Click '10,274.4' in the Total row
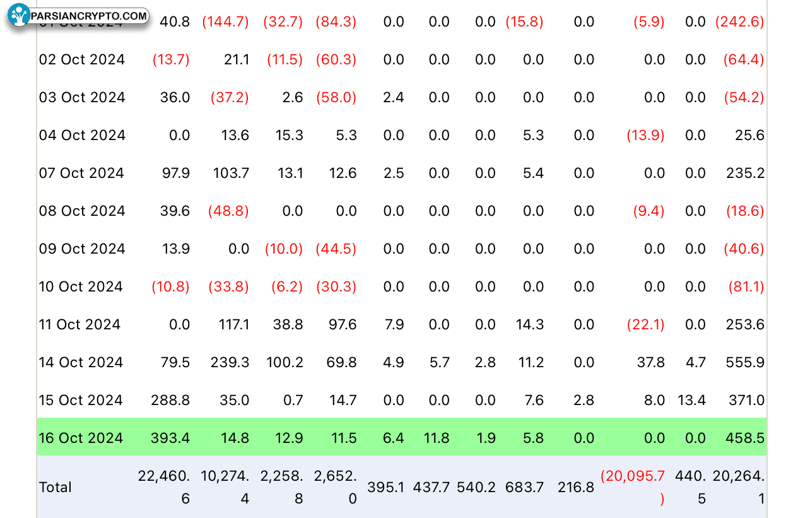This screenshot has width=810, height=518. point(225,487)
